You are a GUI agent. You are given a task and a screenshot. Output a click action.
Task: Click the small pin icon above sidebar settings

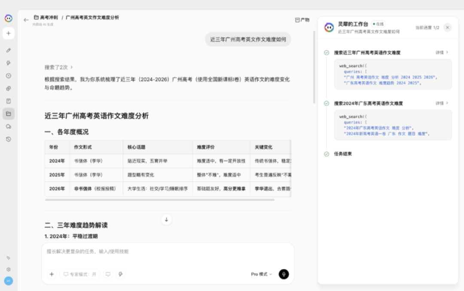point(9,258)
